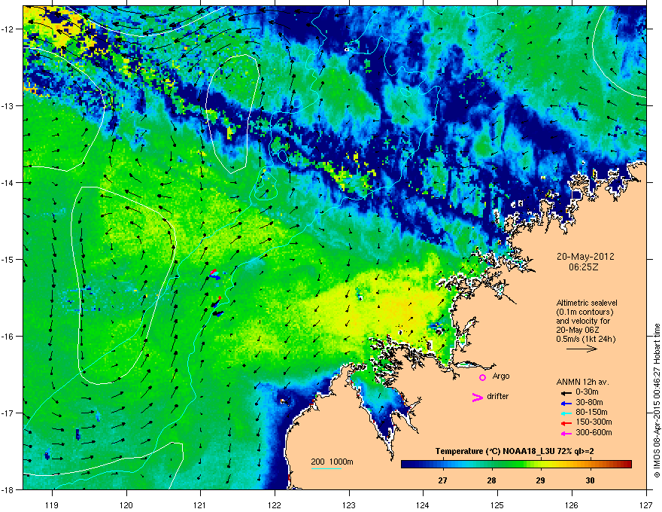Click the longitude axis label 123
The image size is (662, 512).
click(349, 504)
